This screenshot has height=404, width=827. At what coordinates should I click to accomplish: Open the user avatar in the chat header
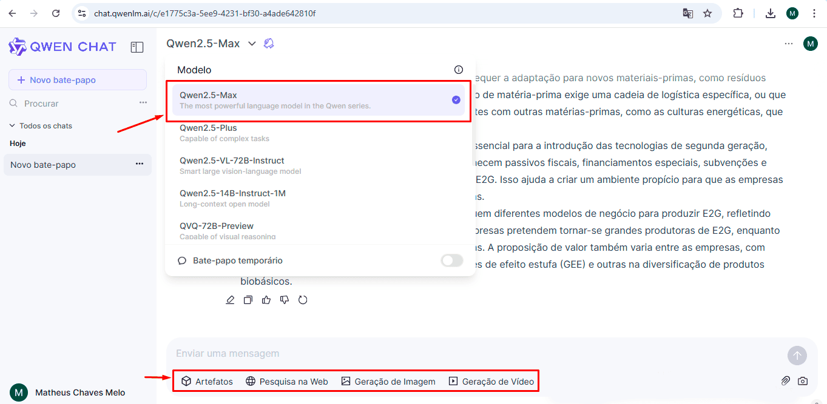(811, 44)
